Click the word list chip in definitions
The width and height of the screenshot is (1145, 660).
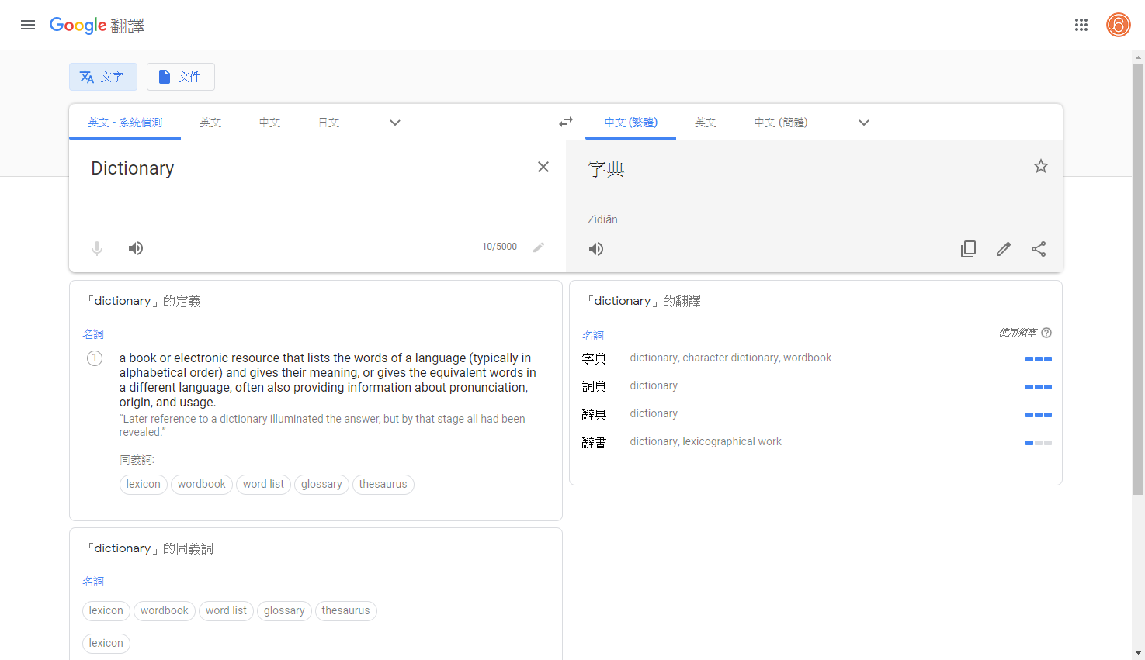click(263, 484)
